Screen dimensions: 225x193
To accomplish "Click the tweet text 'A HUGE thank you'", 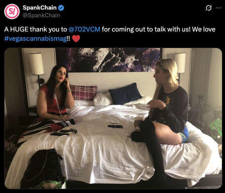I will [x=35, y=29].
